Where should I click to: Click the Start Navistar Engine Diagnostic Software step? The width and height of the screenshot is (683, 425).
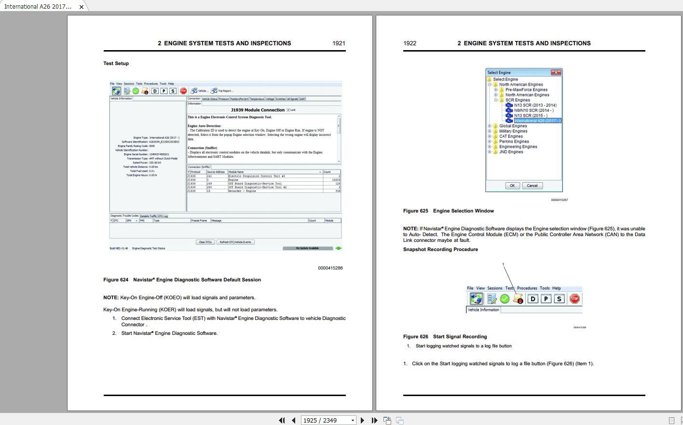(169, 333)
